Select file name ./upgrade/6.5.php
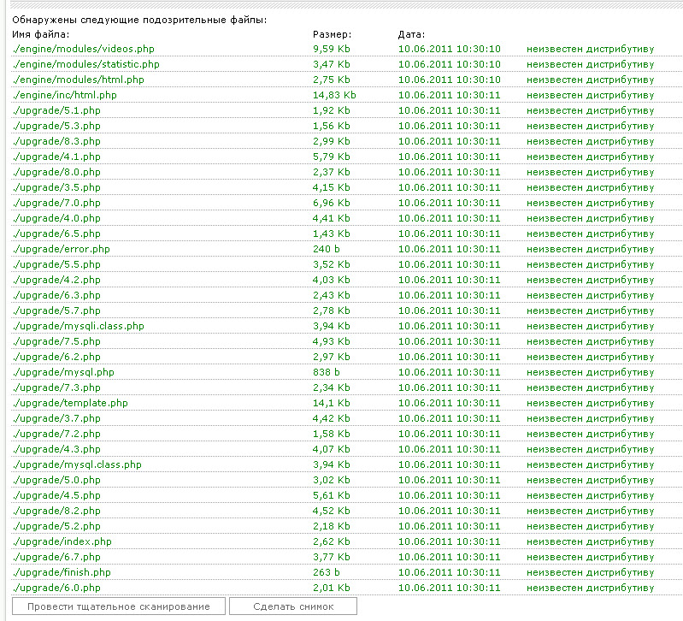Screen dimensions: 683x621 56,234
